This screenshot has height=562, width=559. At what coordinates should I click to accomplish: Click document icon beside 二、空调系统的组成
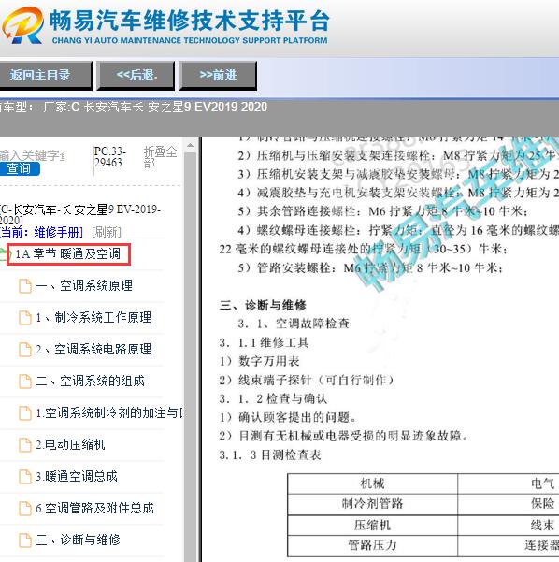coord(24,381)
